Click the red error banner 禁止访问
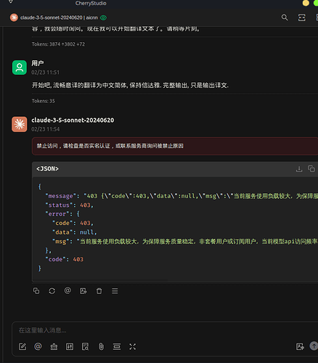The image size is (318, 363). tap(175, 146)
